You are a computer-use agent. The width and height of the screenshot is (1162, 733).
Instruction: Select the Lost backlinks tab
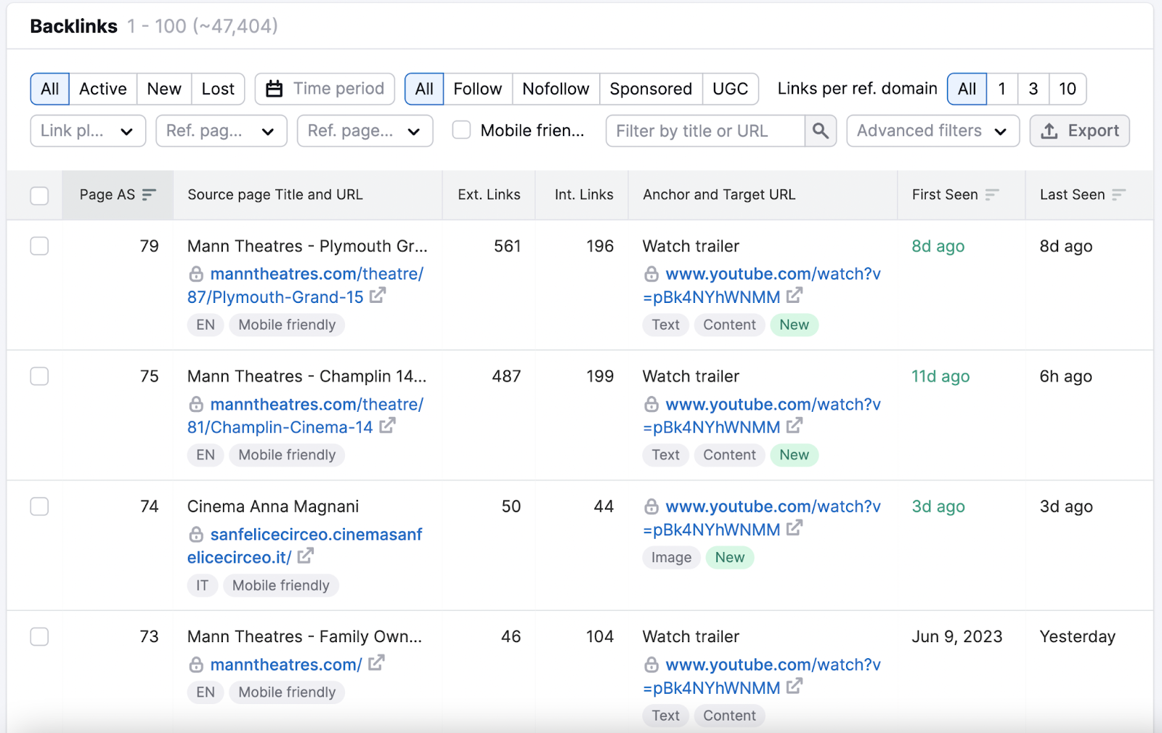click(x=218, y=89)
